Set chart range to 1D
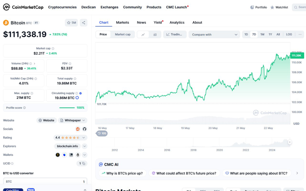 [246, 34]
